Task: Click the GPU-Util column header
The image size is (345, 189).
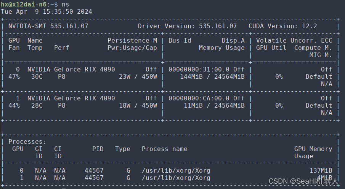Action: click(x=271, y=48)
